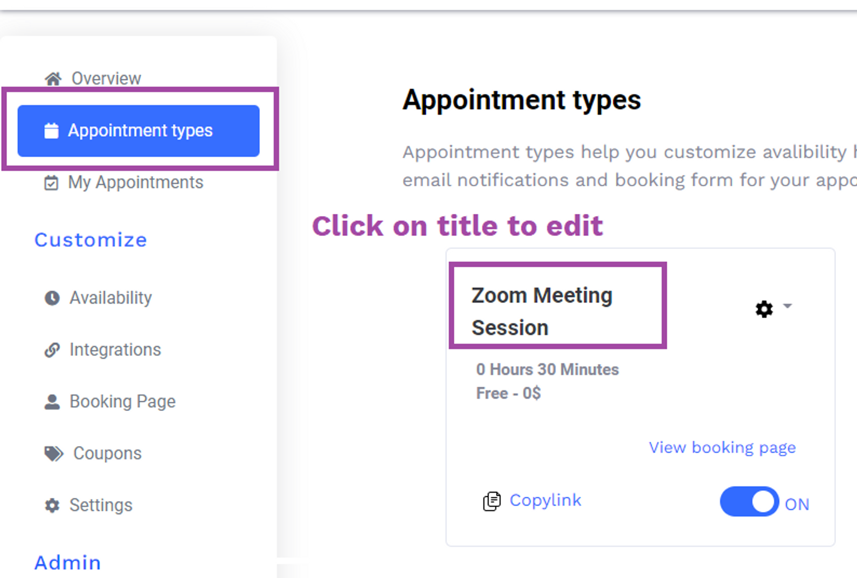Image resolution: width=857 pixels, height=578 pixels.
Task: Click the sidebar Settings gear icon
Action: [x=52, y=505]
